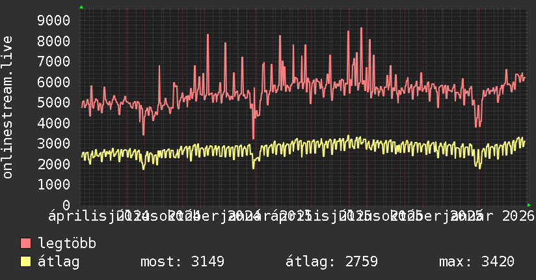Click the 9000 Y-axis label
Viewport: 536px width, 280px height.
tap(54, 21)
